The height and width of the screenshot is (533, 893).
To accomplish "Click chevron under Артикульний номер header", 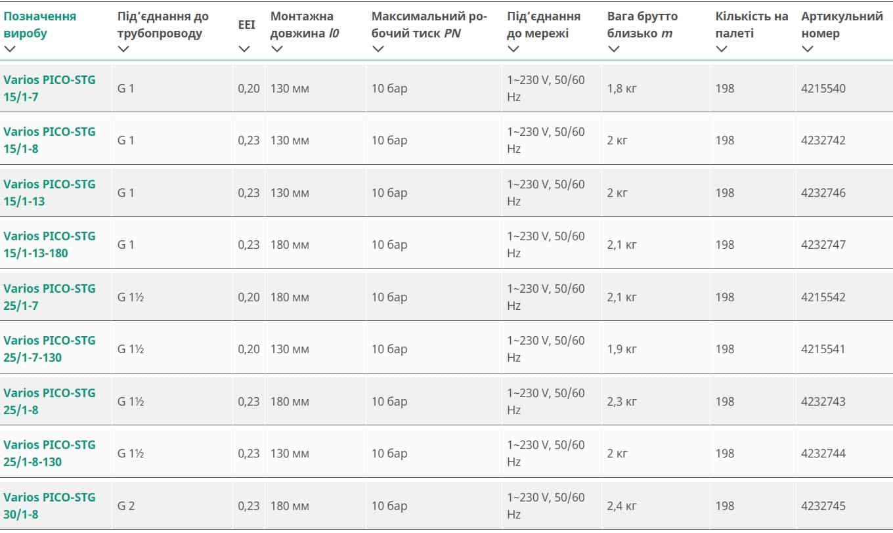I will tap(807, 49).
